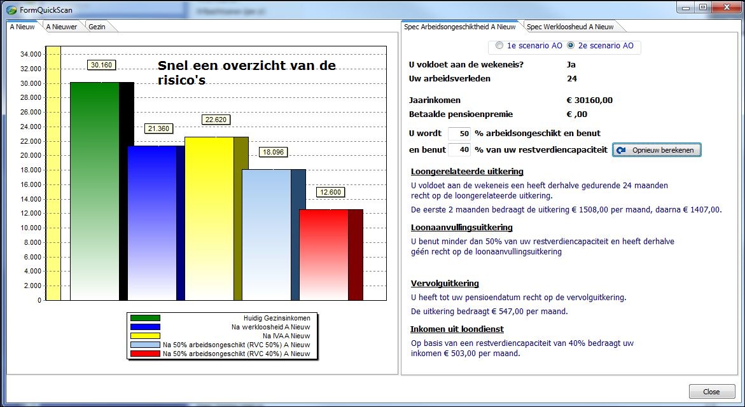This screenshot has width=745, height=407.
Task: Click the text 'De uitkering bedraagt € 547,00 per maand.'
Action: [x=489, y=312]
